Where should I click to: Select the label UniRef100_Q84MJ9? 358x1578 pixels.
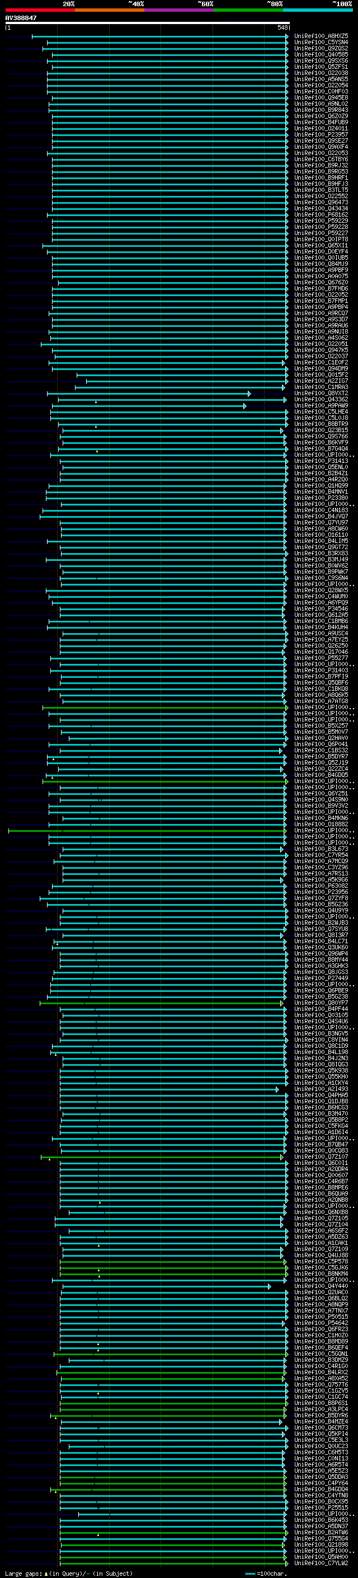321,264
